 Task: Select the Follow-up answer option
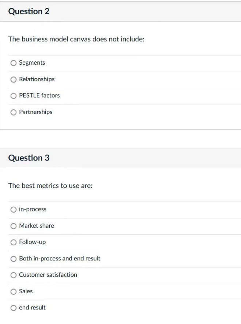tap(14, 242)
